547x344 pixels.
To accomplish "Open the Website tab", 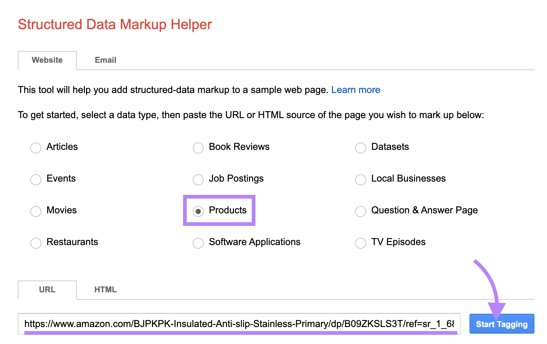I will coord(47,60).
